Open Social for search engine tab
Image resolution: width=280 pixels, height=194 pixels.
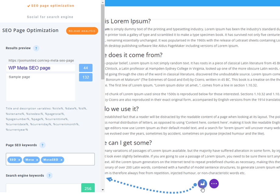[x=50, y=17]
